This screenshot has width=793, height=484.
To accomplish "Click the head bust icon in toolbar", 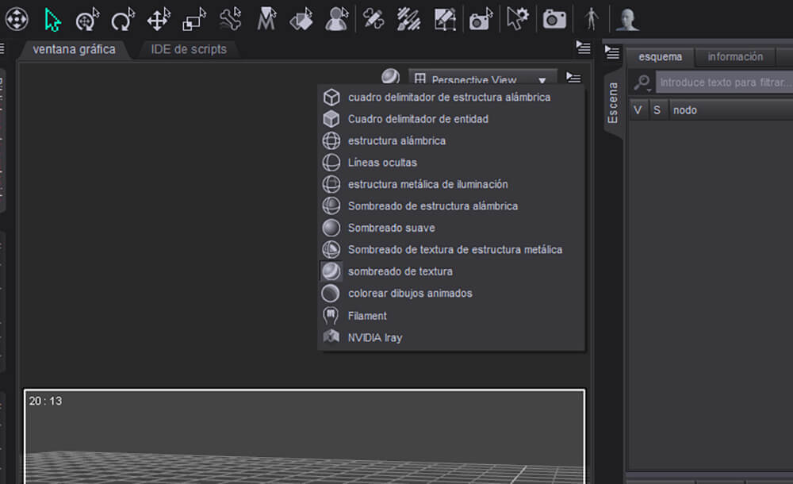I will click(627, 20).
